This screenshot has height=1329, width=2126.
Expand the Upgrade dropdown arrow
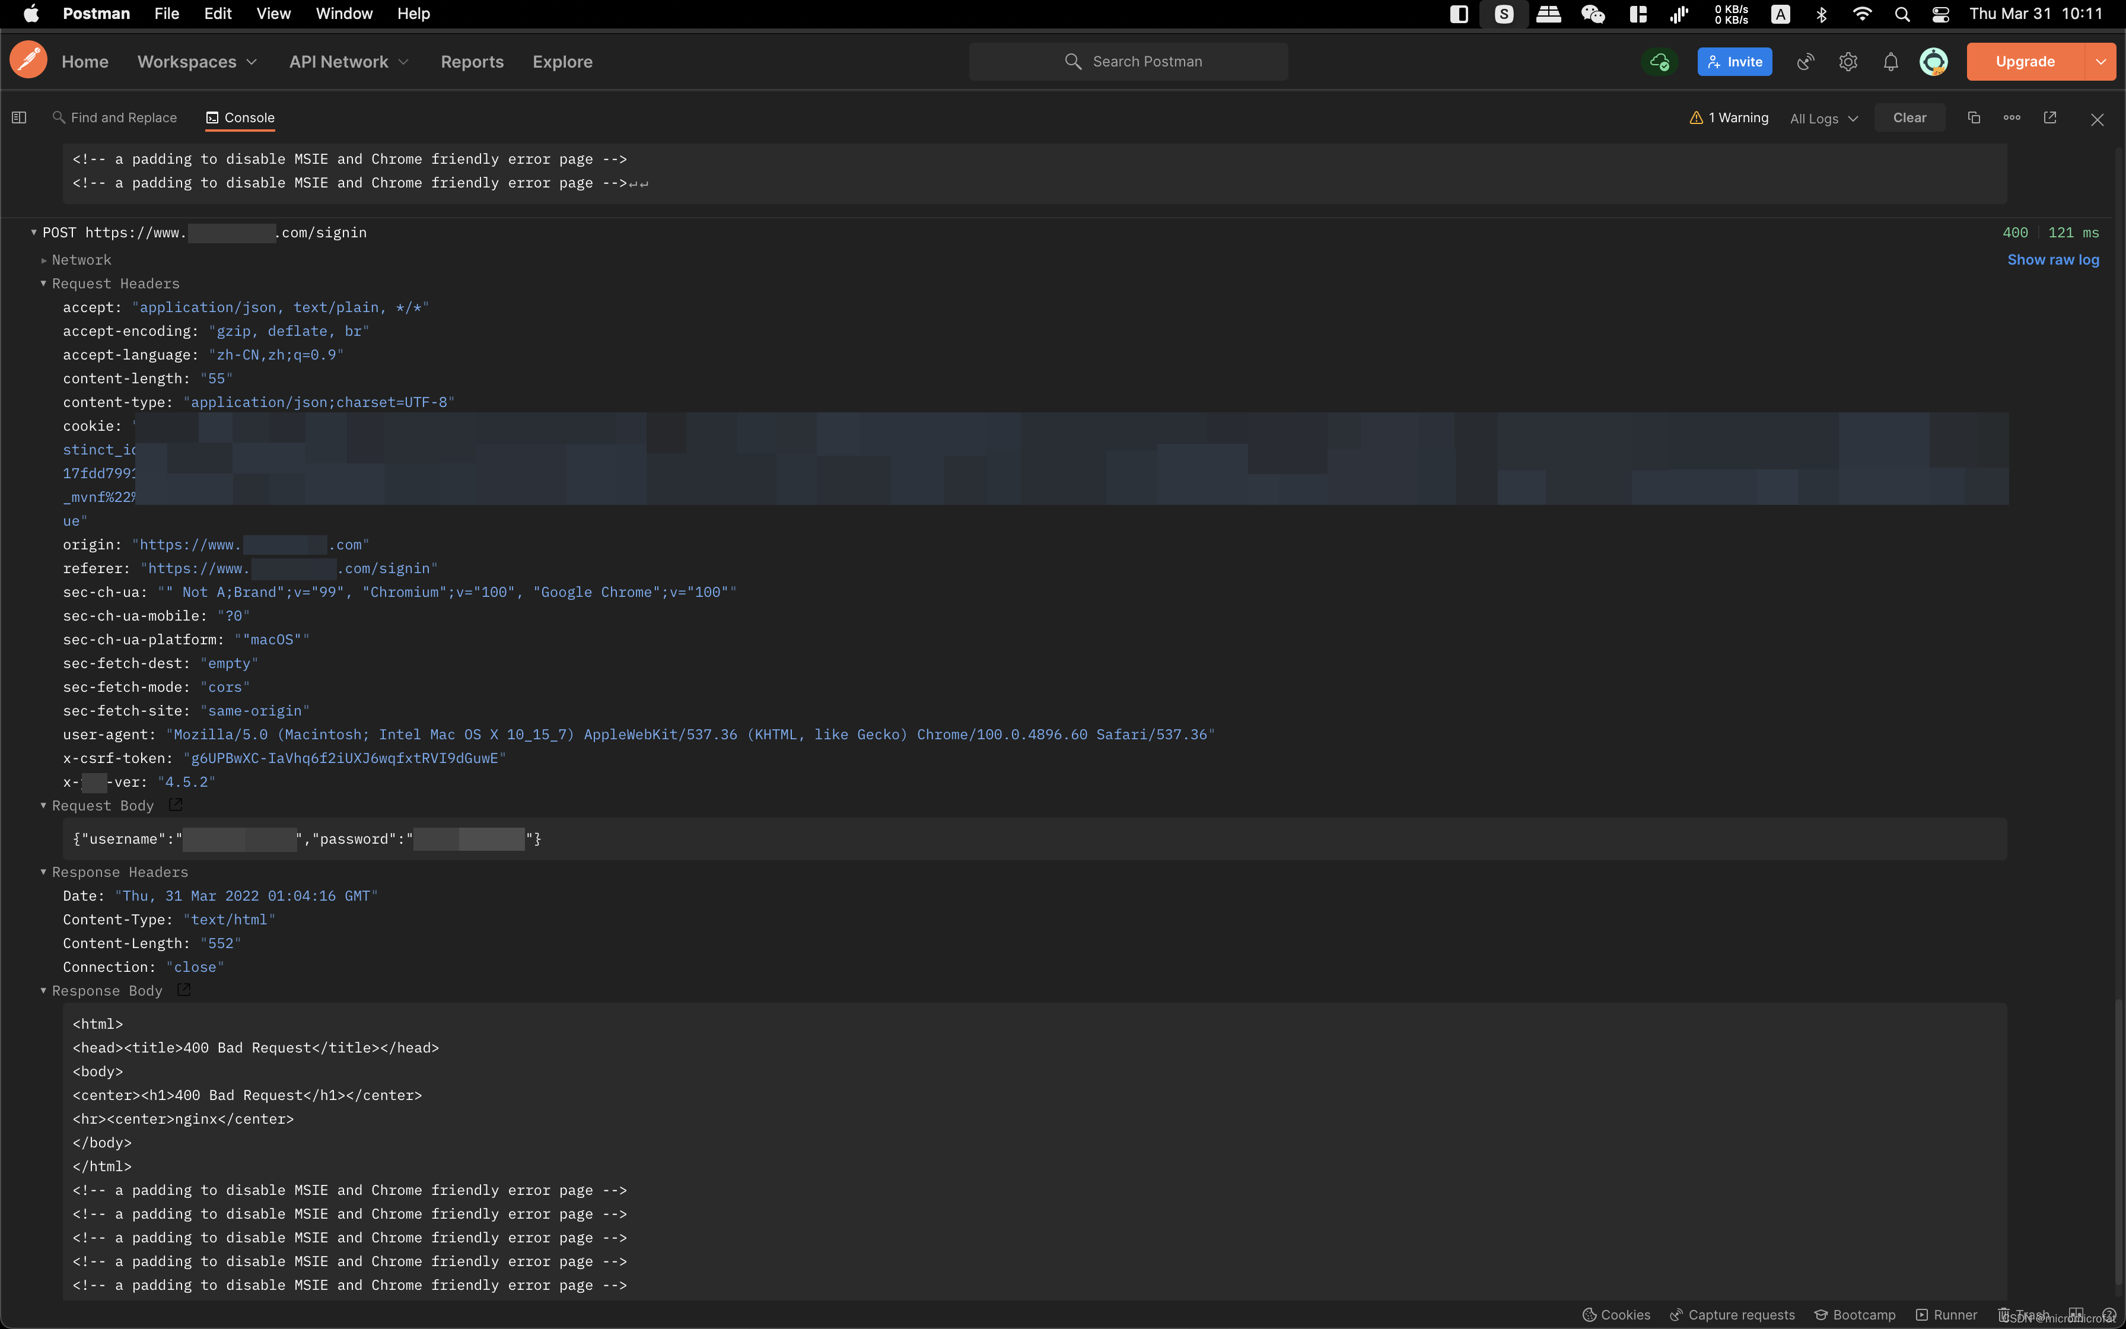2100,62
